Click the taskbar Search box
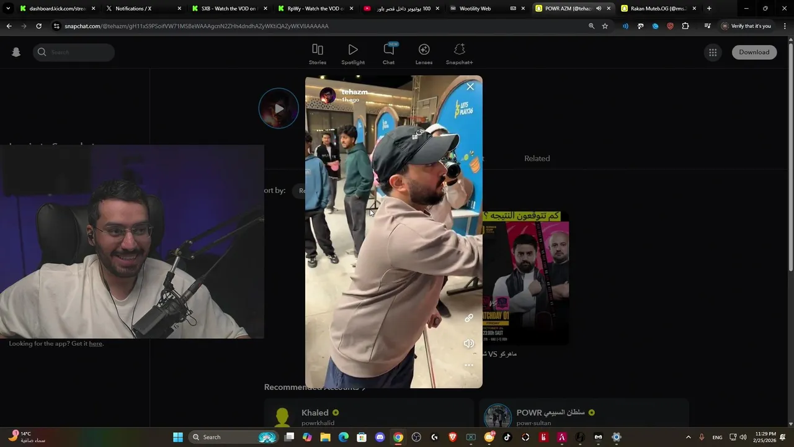The image size is (794, 447). pyautogui.click(x=233, y=437)
